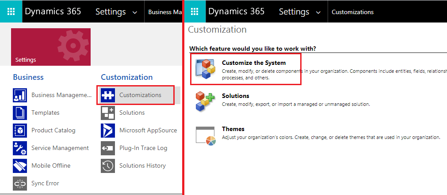This screenshot has width=447, height=195.
Task: Click Dynamics 365 title in left window
Action: click(x=53, y=11)
